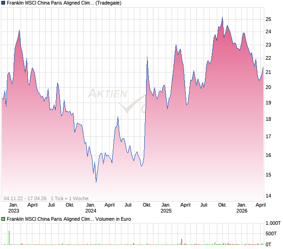The width and height of the screenshot is (283, 249).
Task: Click the price peak at 24 in early 2023
Action: click(x=19, y=30)
